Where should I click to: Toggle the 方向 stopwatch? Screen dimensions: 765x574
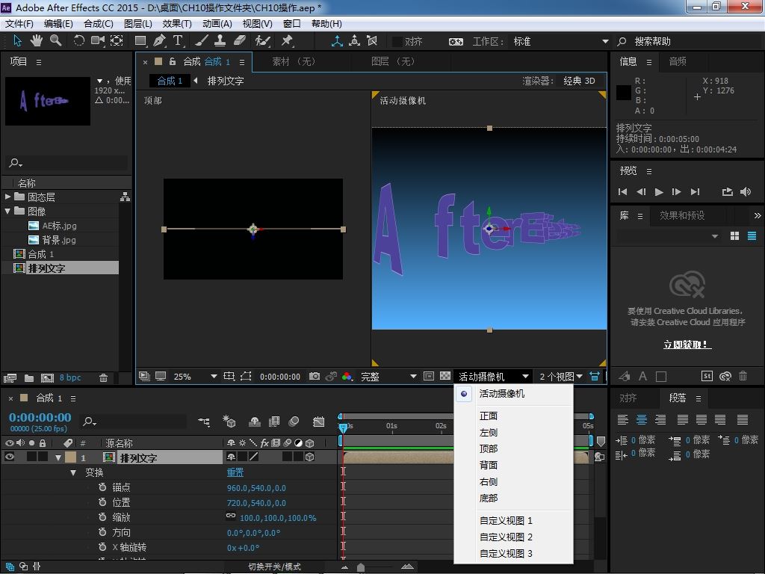(x=102, y=532)
